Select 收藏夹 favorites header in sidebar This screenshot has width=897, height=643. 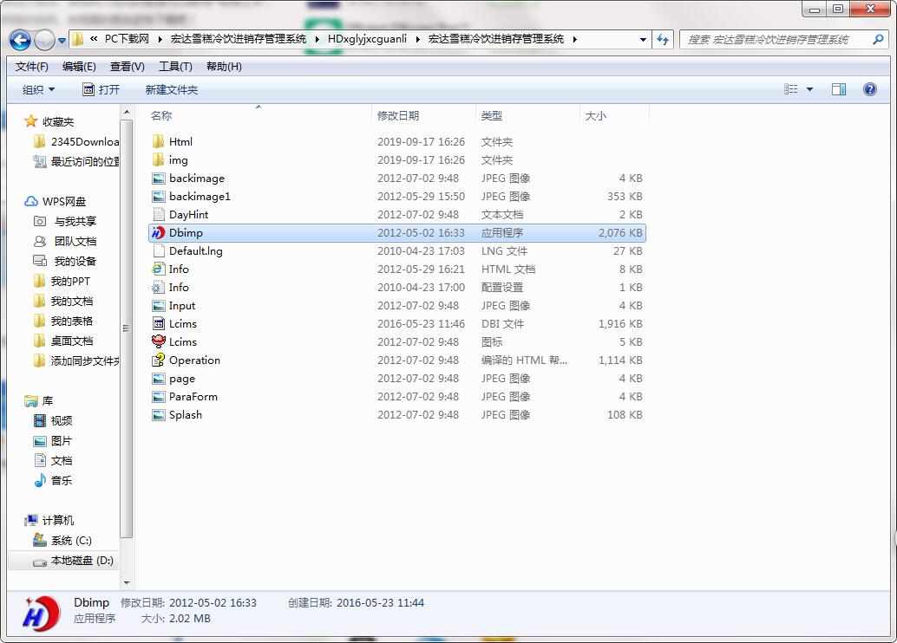click(x=49, y=121)
